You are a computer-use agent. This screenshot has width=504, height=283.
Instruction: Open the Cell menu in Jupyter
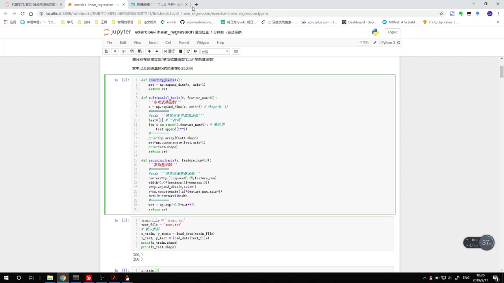point(168,42)
